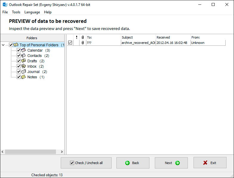The height and width of the screenshot is (178, 234).
Task: Sort by the Received column header
Action: pos(173,37)
